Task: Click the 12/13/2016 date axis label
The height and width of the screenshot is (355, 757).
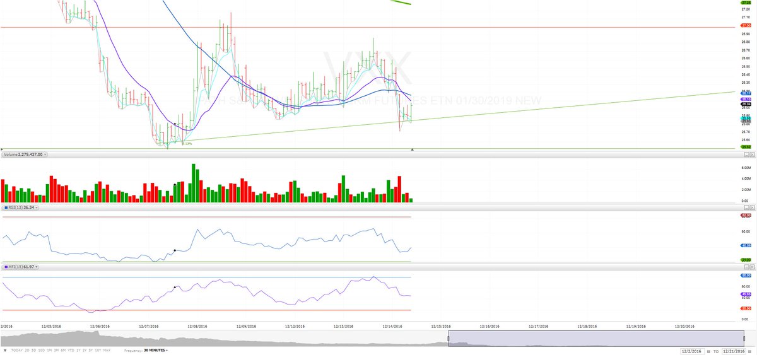Action: point(344,326)
